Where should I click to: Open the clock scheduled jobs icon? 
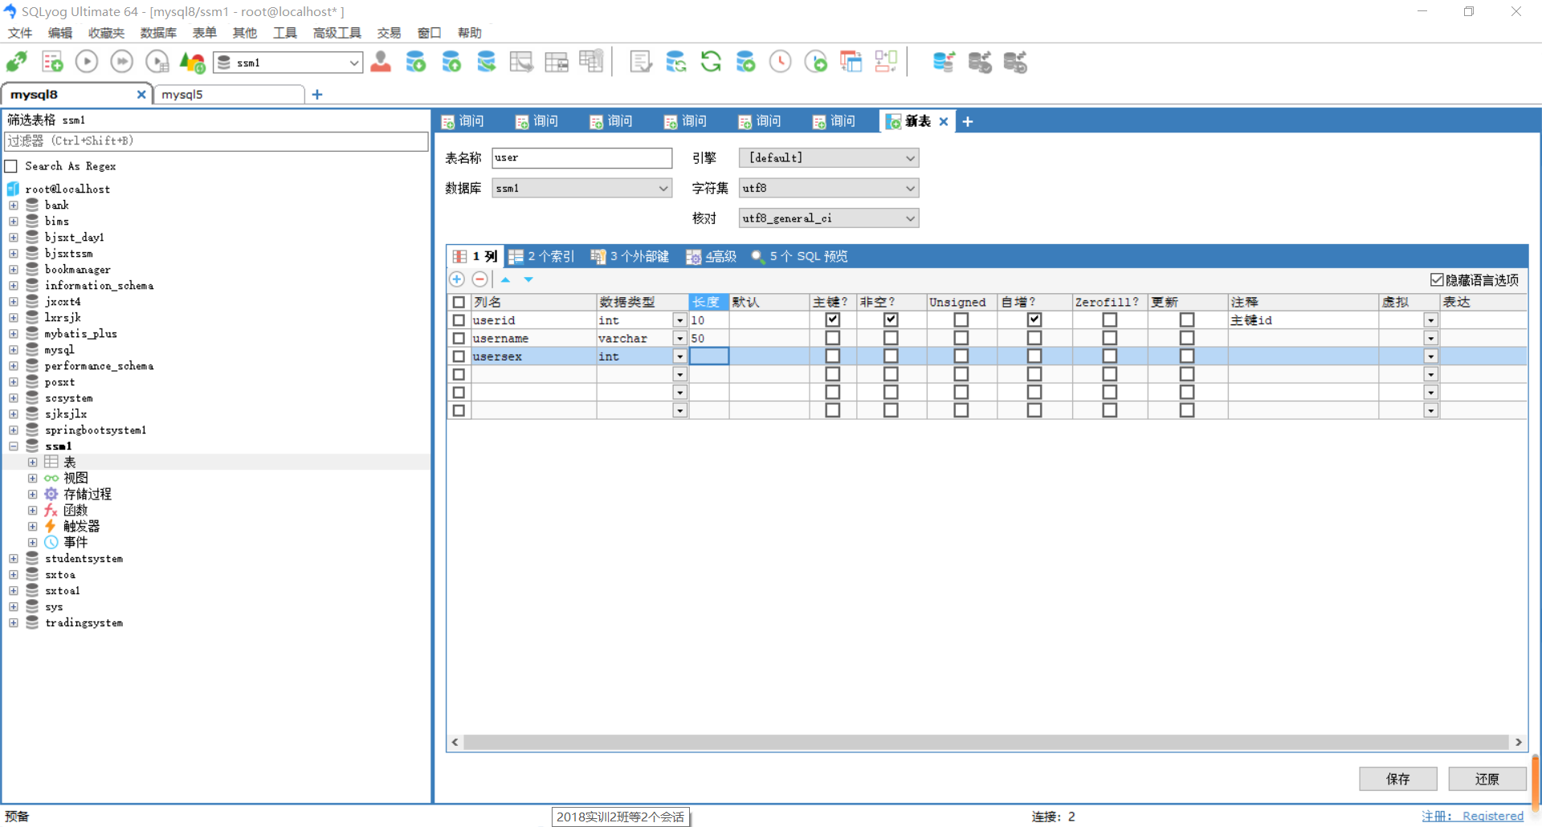click(781, 62)
